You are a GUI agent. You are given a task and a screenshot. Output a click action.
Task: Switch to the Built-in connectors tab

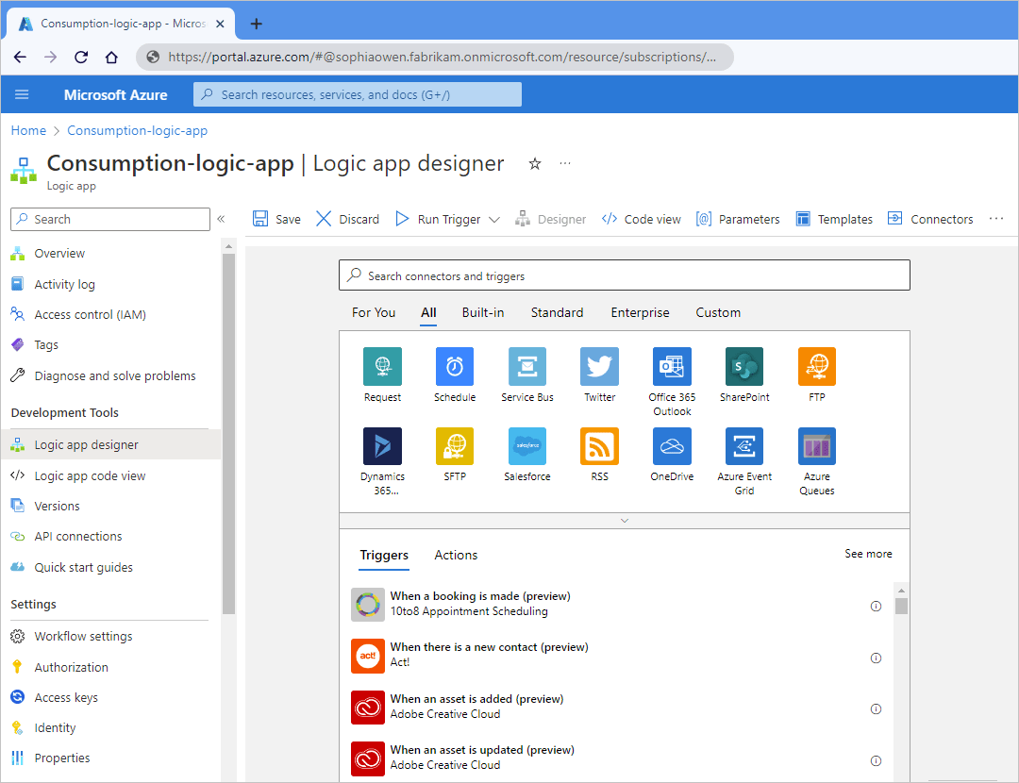pyautogui.click(x=483, y=312)
